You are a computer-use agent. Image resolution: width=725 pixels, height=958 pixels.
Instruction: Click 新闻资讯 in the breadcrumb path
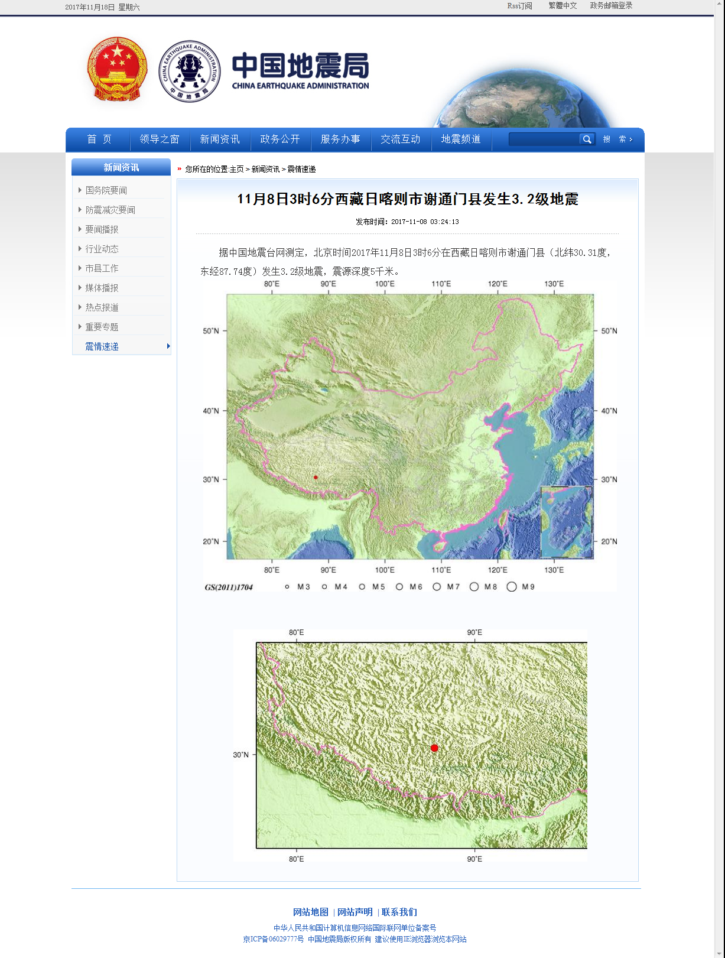(x=265, y=169)
